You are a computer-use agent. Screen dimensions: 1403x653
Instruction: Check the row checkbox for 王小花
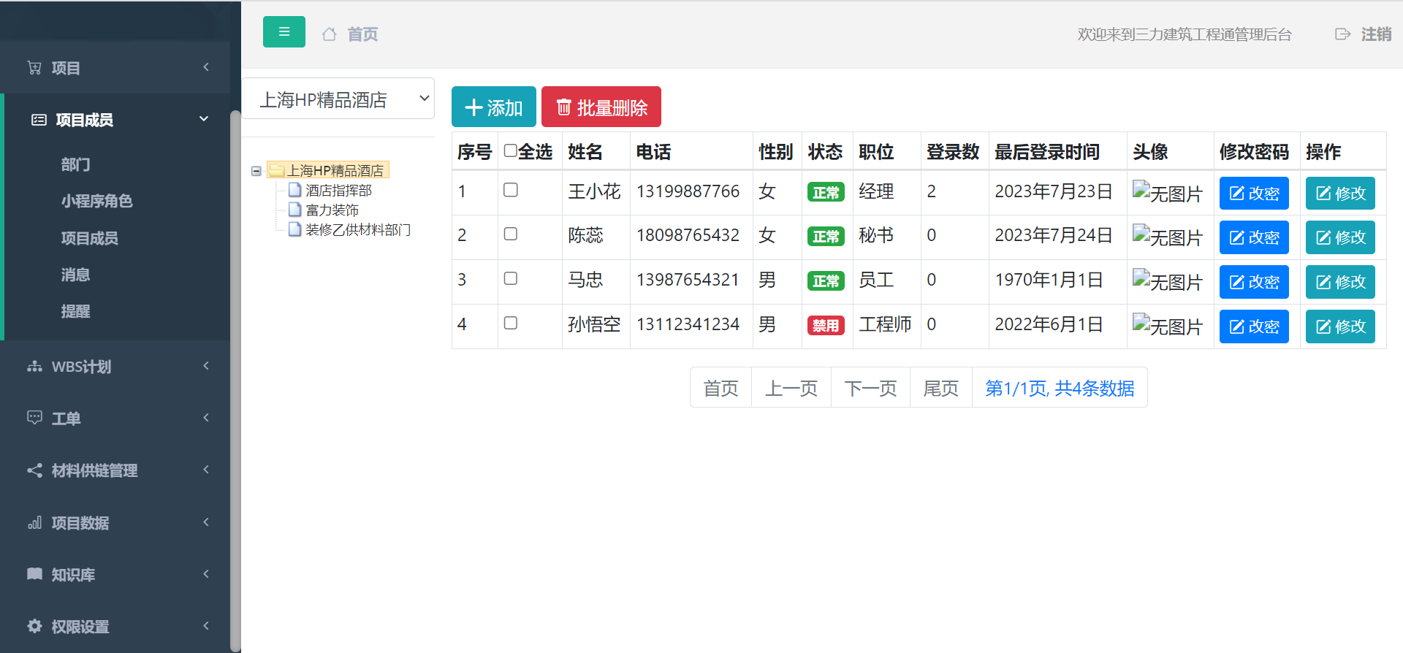point(511,190)
